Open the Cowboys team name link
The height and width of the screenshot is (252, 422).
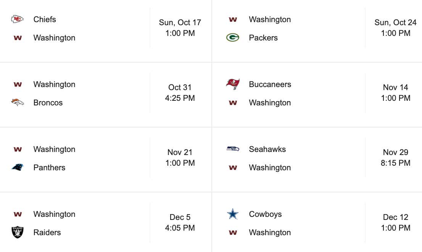click(265, 214)
